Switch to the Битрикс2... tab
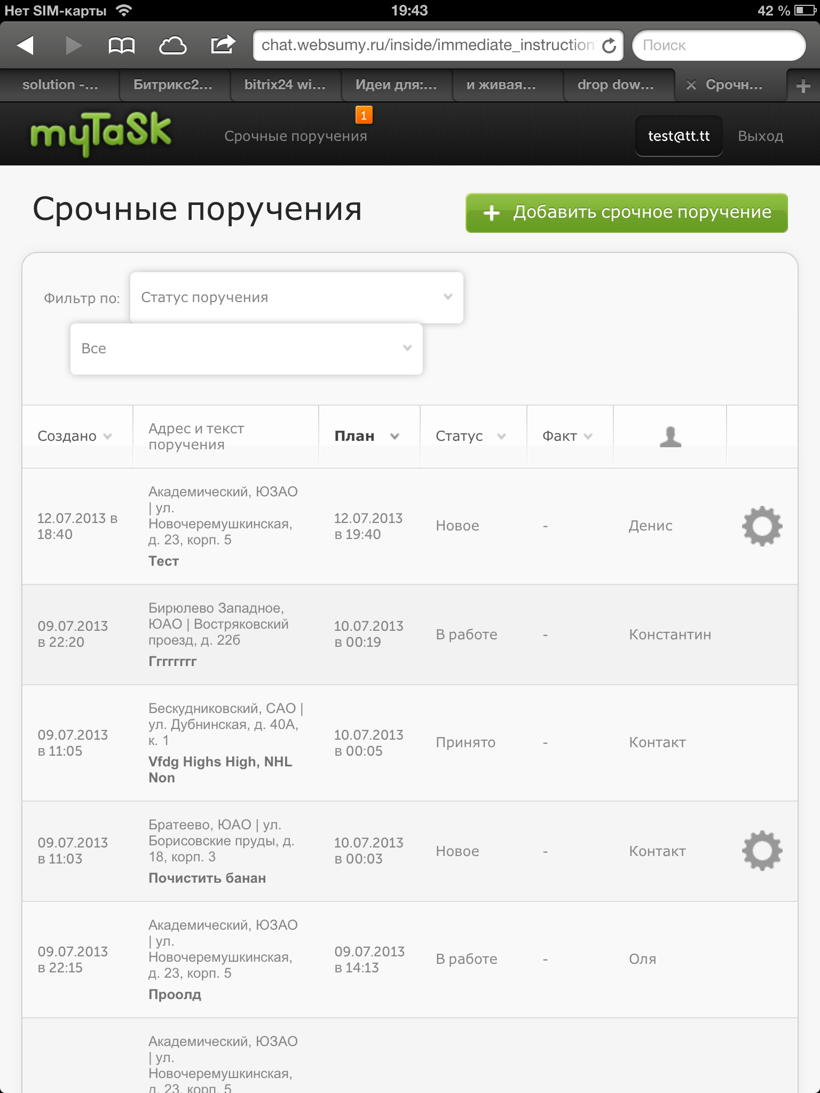The image size is (820, 1093). point(173,85)
